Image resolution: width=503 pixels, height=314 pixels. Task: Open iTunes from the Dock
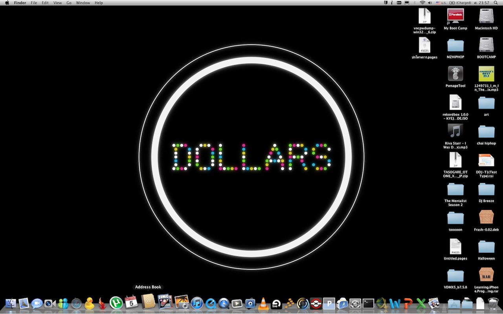coord(197,303)
